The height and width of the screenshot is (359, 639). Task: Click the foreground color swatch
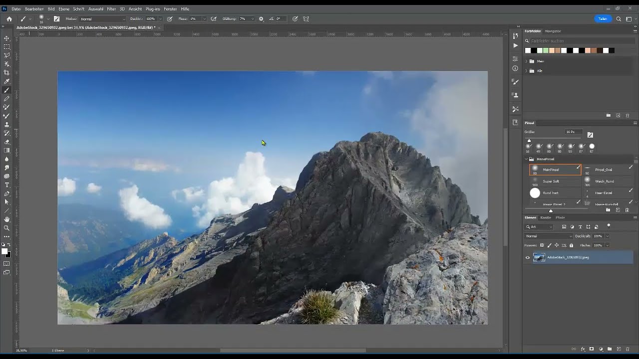pyautogui.click(x=4, y=251)
